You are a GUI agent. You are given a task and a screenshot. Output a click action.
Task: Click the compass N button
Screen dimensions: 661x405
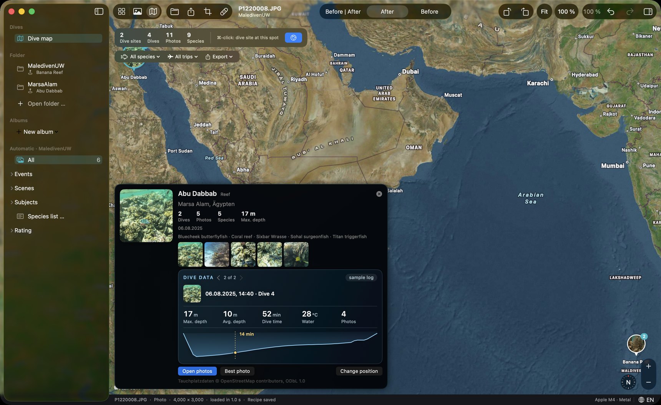click(x=628, y=382)
